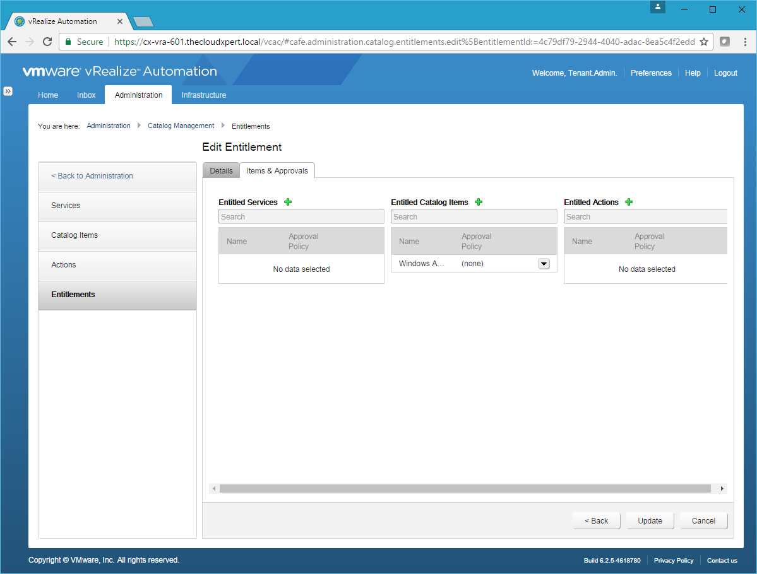The image size is (757, 574).
Task: Click the browser extension shield icon
Action: coord(725,42)
